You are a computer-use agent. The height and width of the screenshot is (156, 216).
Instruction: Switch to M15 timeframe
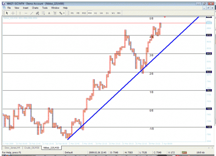[x=84, y=13]
